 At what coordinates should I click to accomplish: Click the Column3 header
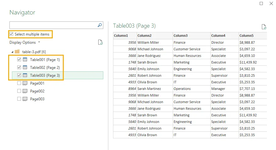pos(192,36)
